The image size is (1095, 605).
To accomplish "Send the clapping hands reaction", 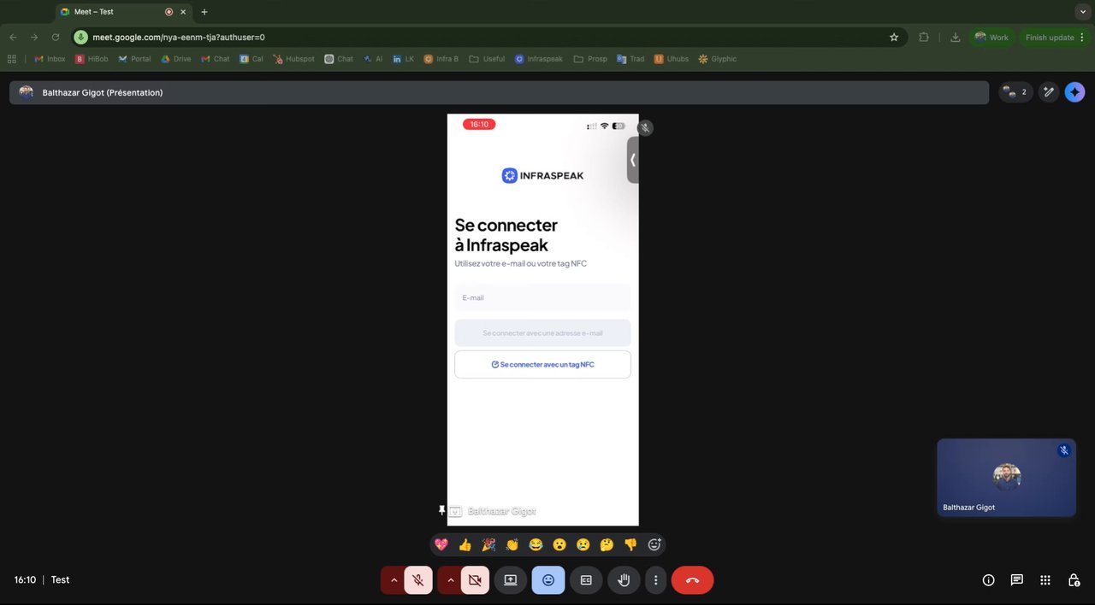I will coord(512,544).
